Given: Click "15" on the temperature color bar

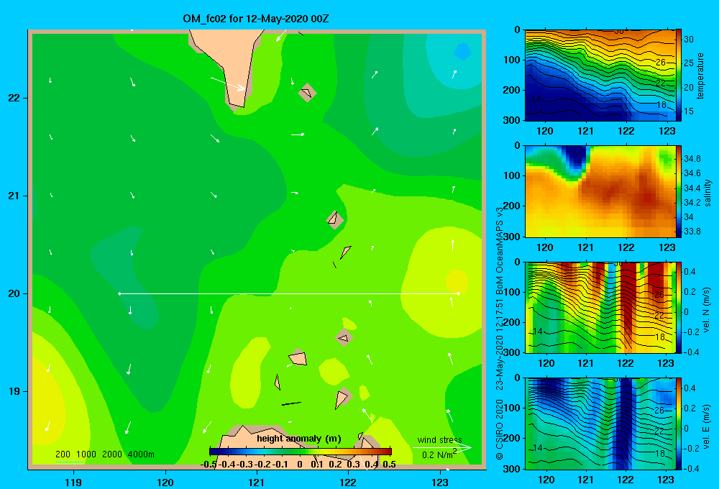Looking at the screenshot, I should click(x=689, y=111).
